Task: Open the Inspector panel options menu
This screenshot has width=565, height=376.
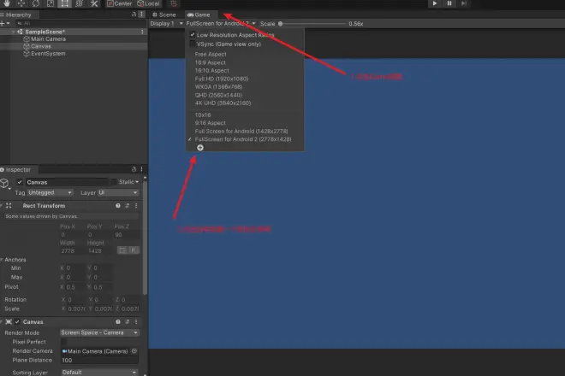Action: coord(141,169)
